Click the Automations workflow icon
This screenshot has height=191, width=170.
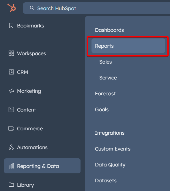tap(11, 147)
